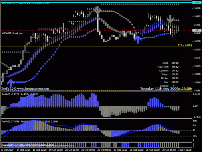
Task: Click the 0.00 level on histogram scale
Action: pyautogui.click(x=195, y=106)
